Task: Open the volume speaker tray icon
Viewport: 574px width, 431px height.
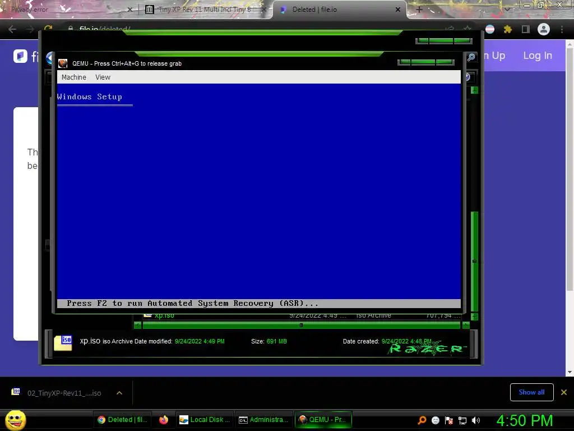Action: [476, 420]
